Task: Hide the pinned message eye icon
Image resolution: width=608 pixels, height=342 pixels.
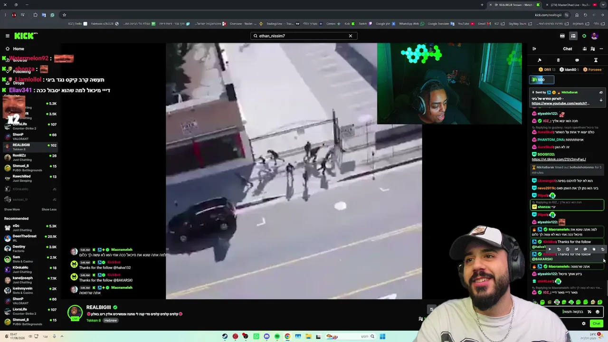Action: point(601,92)
